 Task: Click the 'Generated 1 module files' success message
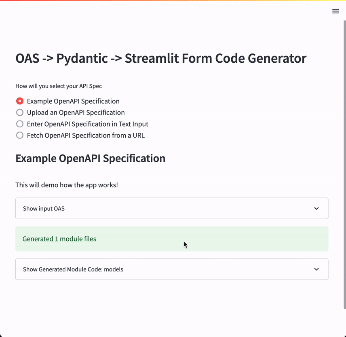tap(59, 239)
